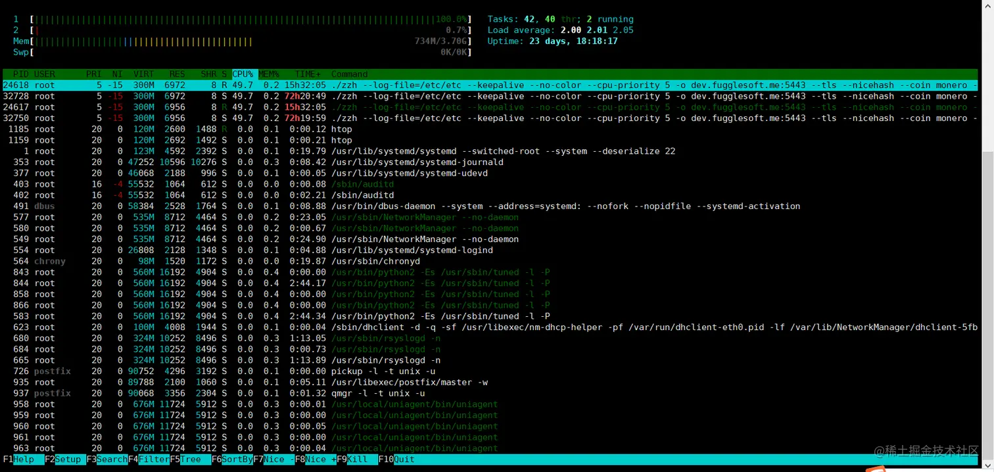Click the CPU 2 usage meter bar
The image size is (994, 472).
pyautogui.click(x=251, y=30)
